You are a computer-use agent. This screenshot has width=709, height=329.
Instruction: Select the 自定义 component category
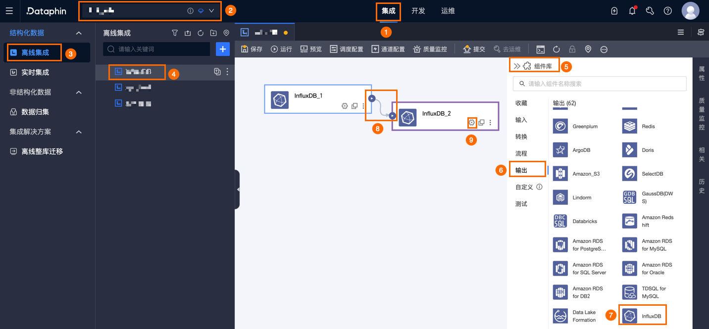click(524, 187)
